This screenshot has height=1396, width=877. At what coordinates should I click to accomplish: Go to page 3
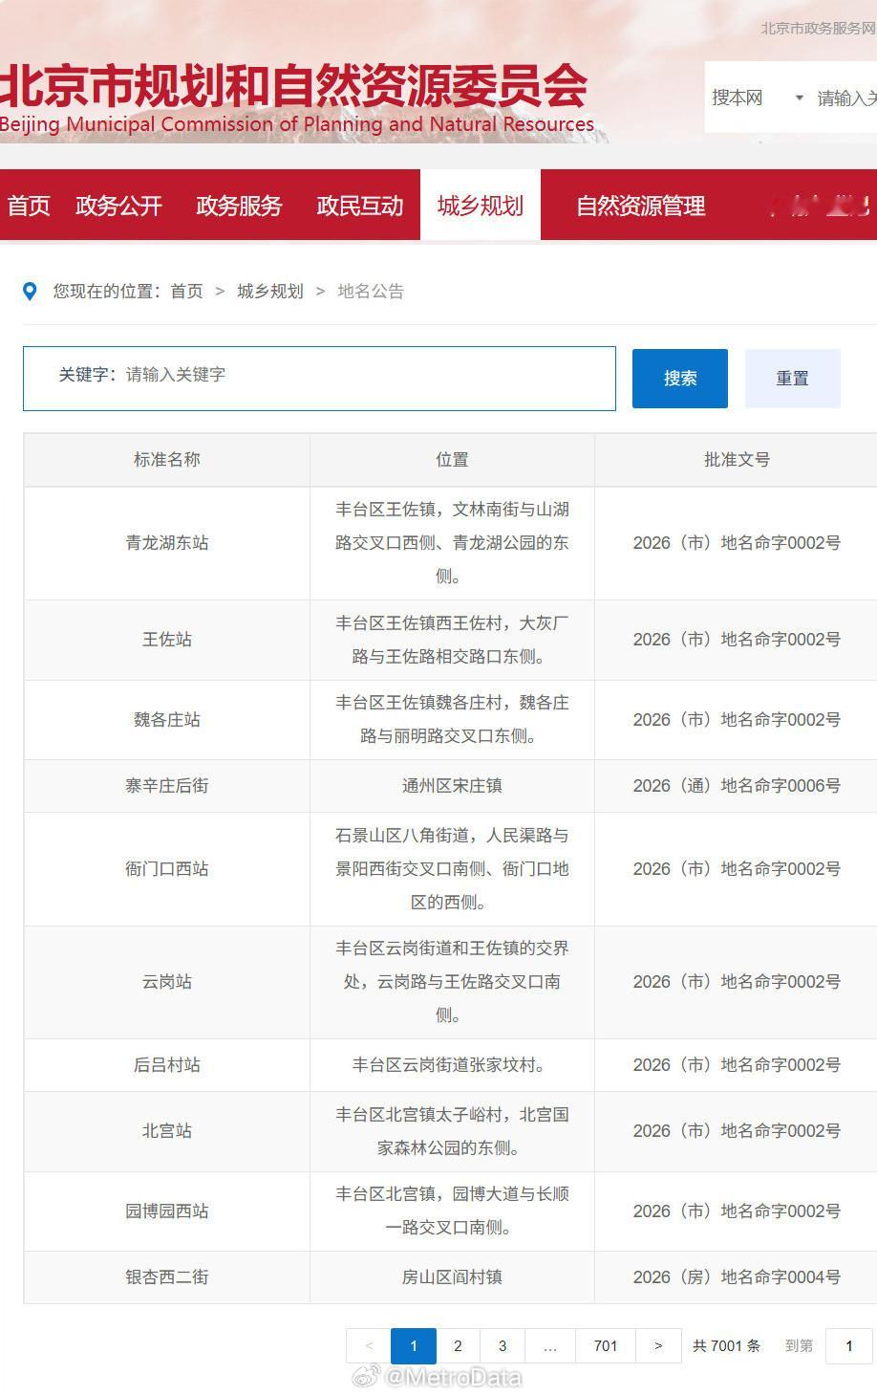(x=503, y=1346)
